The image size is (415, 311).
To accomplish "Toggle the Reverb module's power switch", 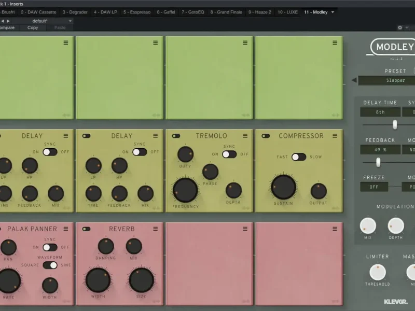I will coord(86,229).
